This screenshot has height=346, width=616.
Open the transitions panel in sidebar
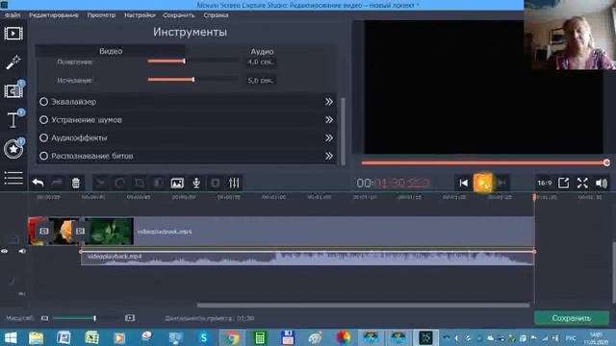coord(13,90)
